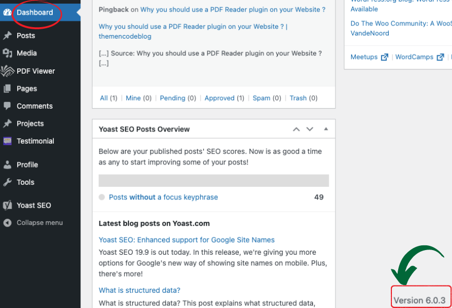Click the Dashboard gauge icon in sidebar
Image resolution: width=452 pixels, height=308 pixels.
click(x=7, y=13)
